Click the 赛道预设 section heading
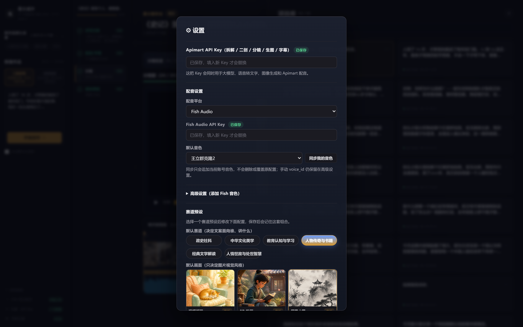 194,212
